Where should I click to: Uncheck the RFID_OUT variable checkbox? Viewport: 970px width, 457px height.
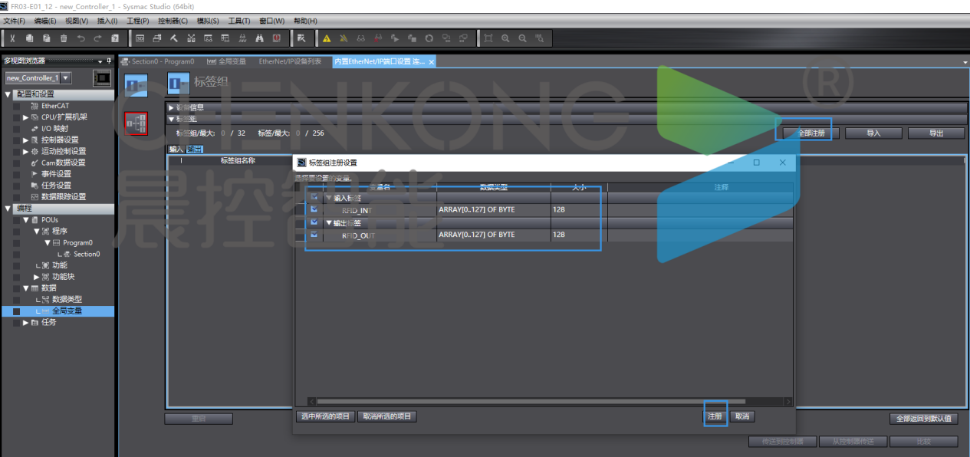tap(314, 235)
